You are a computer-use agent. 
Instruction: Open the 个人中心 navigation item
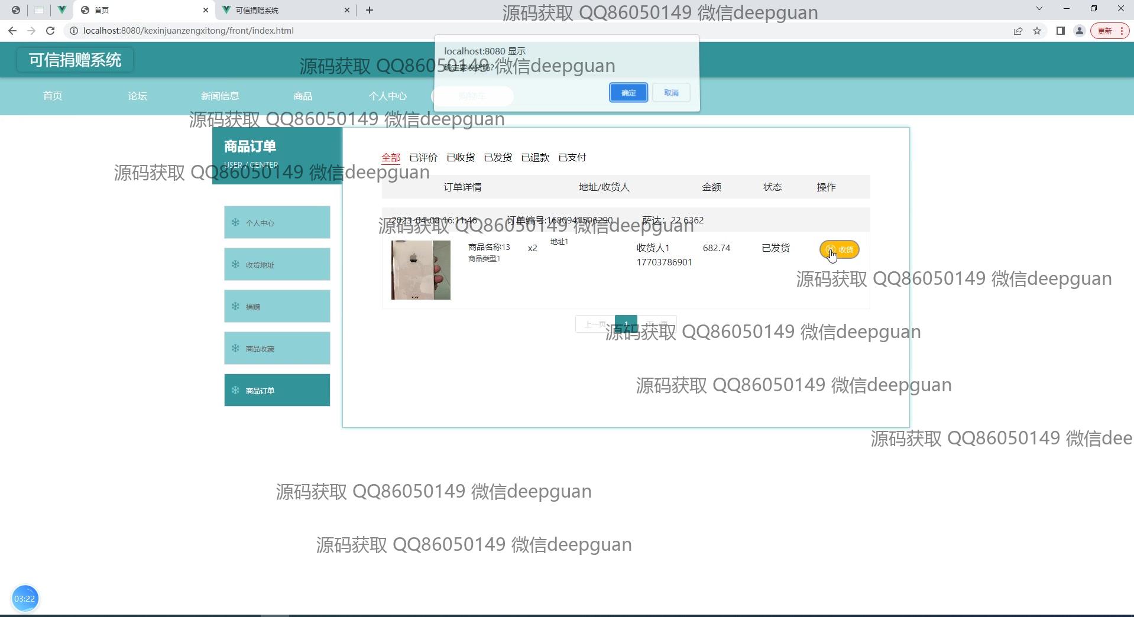(x=388, y=96)
